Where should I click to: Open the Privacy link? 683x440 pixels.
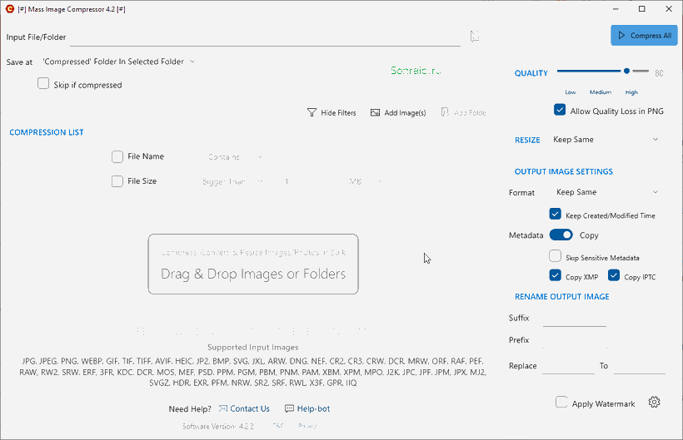tap(307, 426)
